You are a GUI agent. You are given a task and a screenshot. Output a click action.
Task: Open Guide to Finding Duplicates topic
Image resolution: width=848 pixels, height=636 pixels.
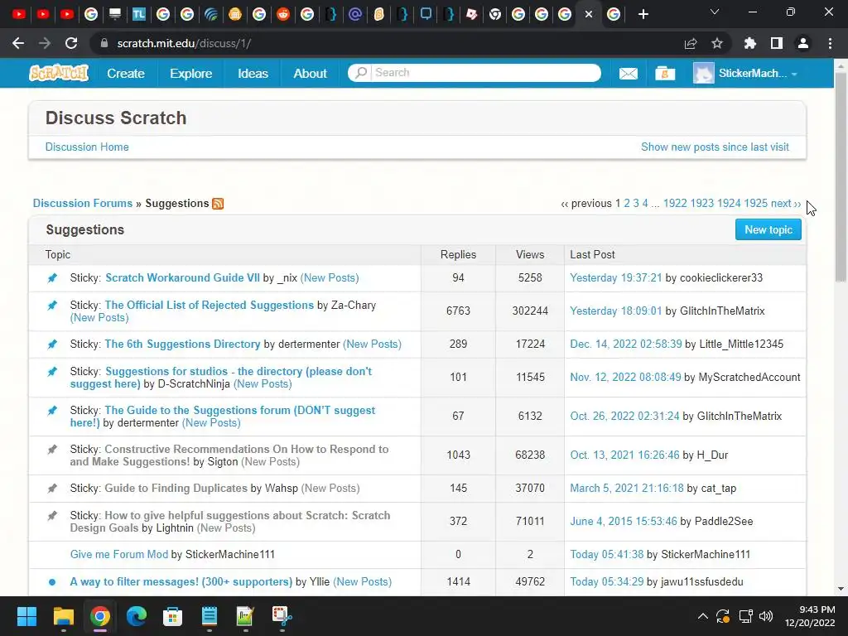click(176, 488)
